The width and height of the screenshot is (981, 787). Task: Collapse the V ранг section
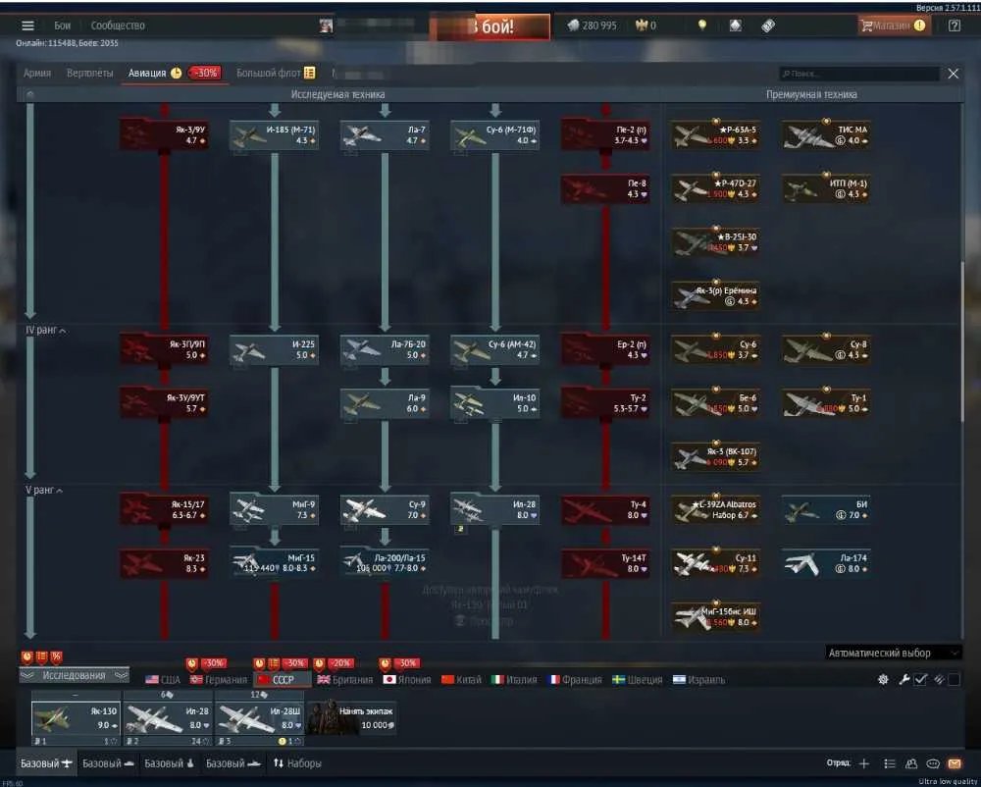44,490
